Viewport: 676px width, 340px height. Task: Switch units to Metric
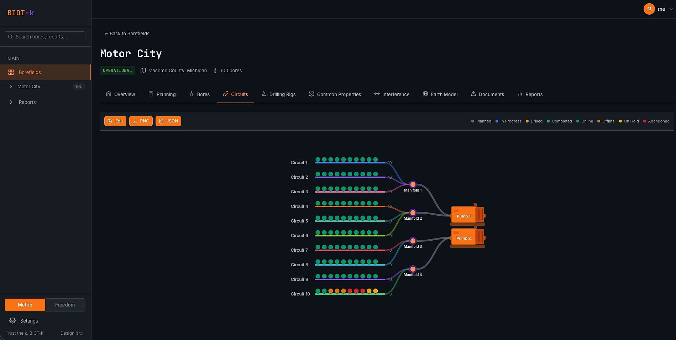25,305
